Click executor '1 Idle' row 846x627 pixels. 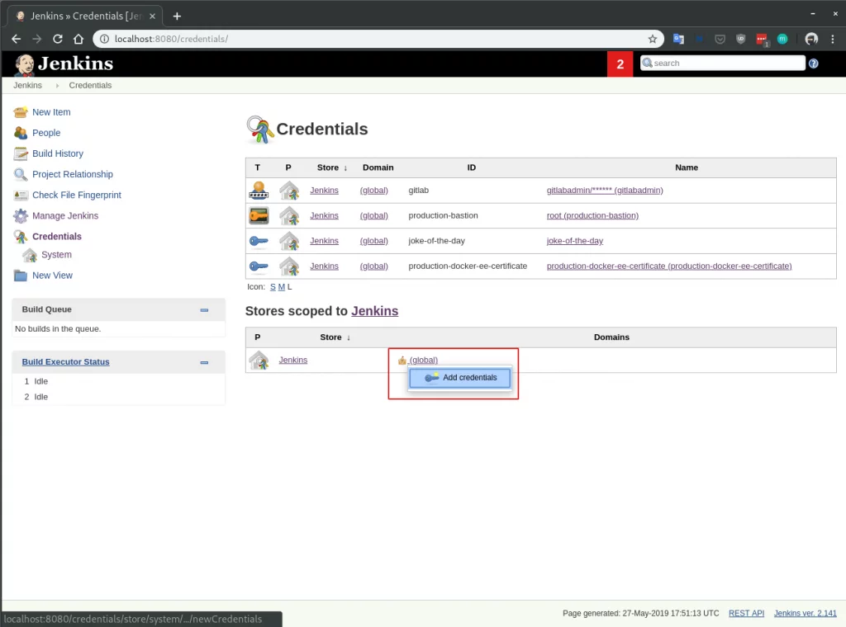[x=36, y=381]
